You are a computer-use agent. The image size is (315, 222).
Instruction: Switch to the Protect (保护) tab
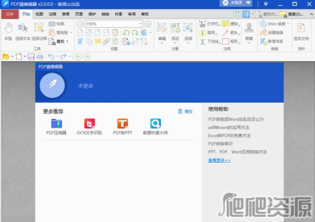pos(92,14)
